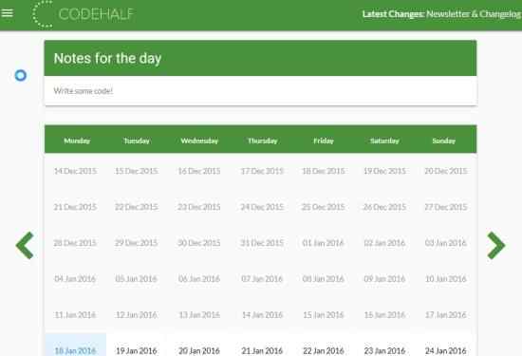Select 22 Dec 2015
The image size is (522, 356).
click(136, 207)
